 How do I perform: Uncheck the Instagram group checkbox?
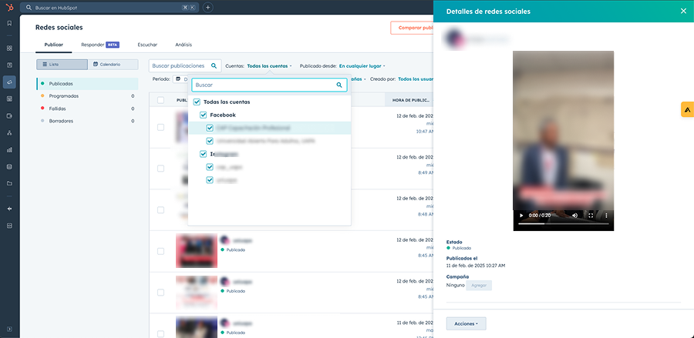click(204, 154)
